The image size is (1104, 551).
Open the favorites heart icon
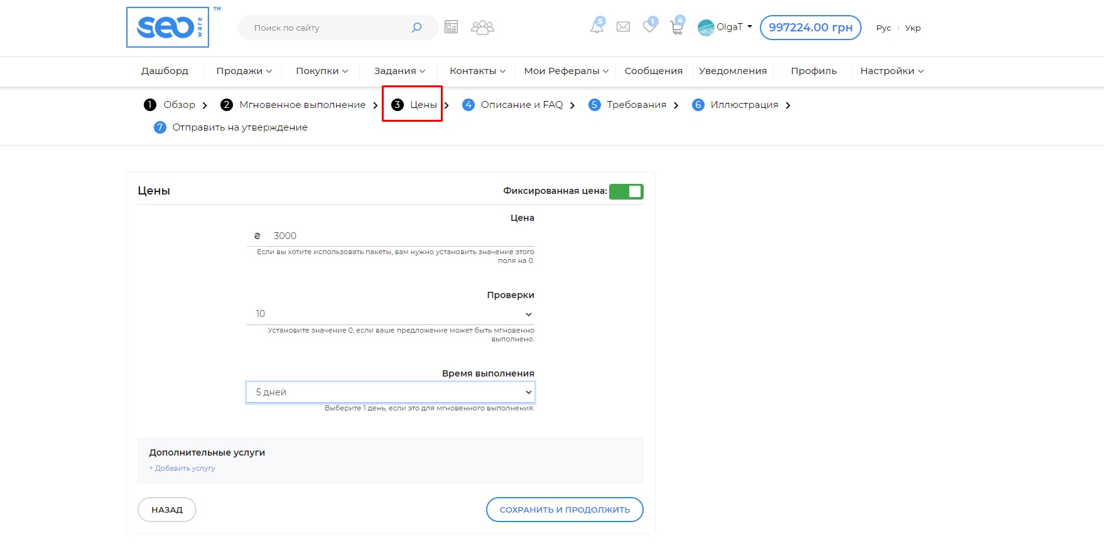[x=649, y=27]
